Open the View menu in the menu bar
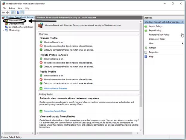Viewport: 186px width, 140px height. [x=20, y=8]
